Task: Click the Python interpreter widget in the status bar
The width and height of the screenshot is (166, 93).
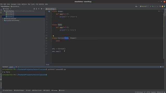Action: (160, 92)
